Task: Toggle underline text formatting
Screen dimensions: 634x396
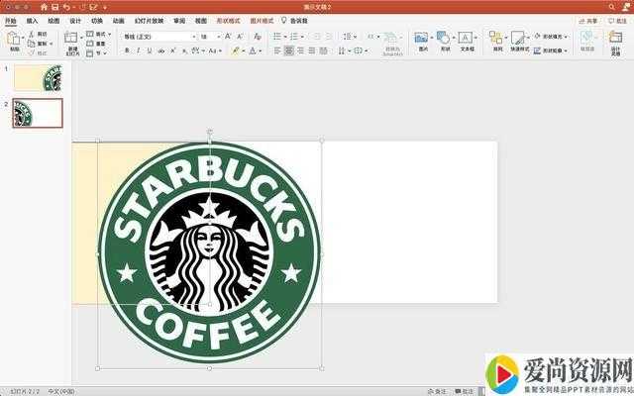Action: [x=150, y=50]
